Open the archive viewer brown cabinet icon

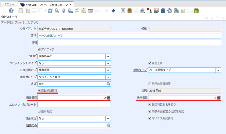[130, 11]
